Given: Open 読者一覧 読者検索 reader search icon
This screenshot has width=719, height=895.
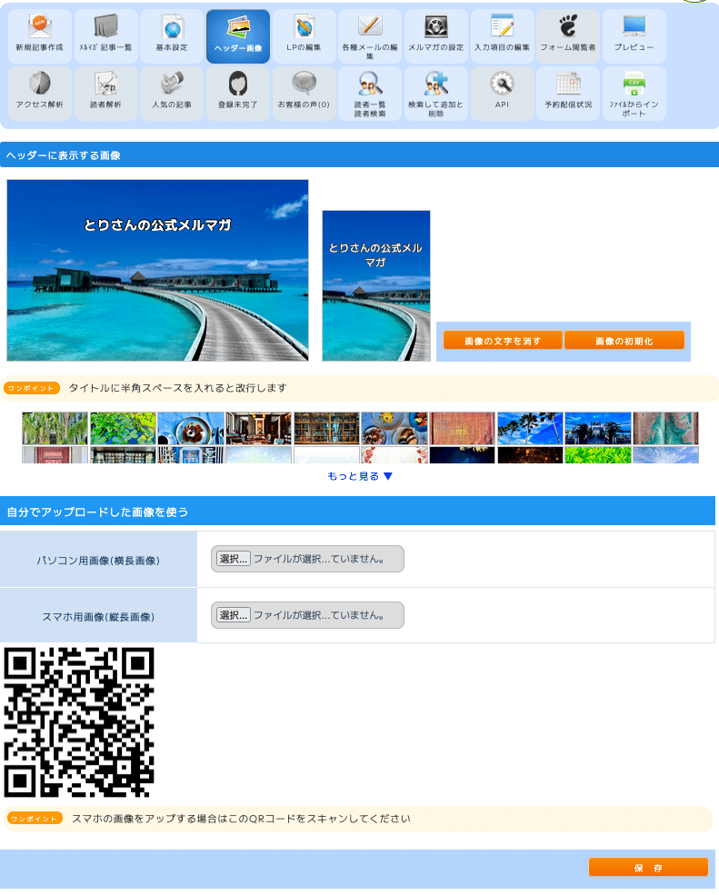Looking at the screenshot, I should pyautogui.click(x=370, y=94).
